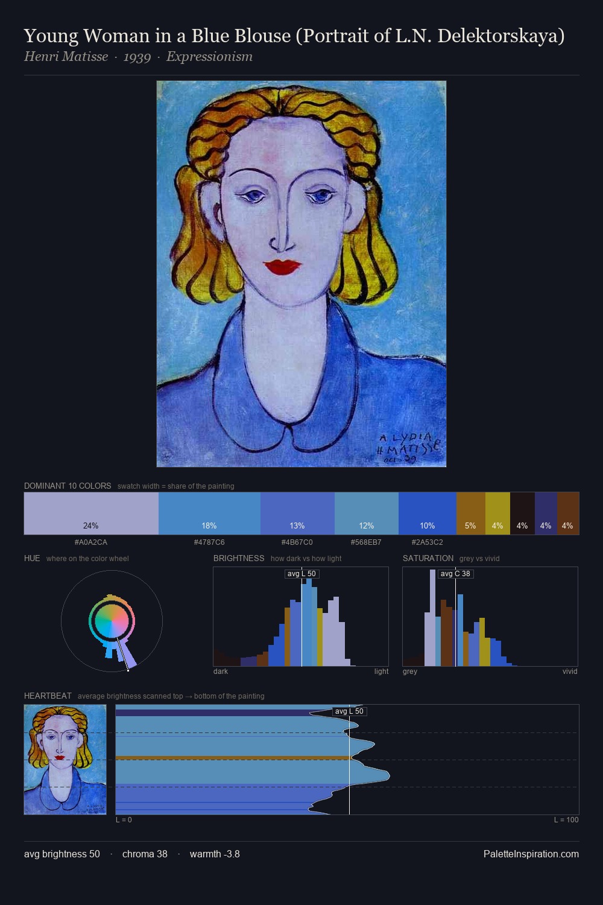Viewport: 603px width, 905px height.
Task: Click the HUE section heading
Action: [32, 558]
